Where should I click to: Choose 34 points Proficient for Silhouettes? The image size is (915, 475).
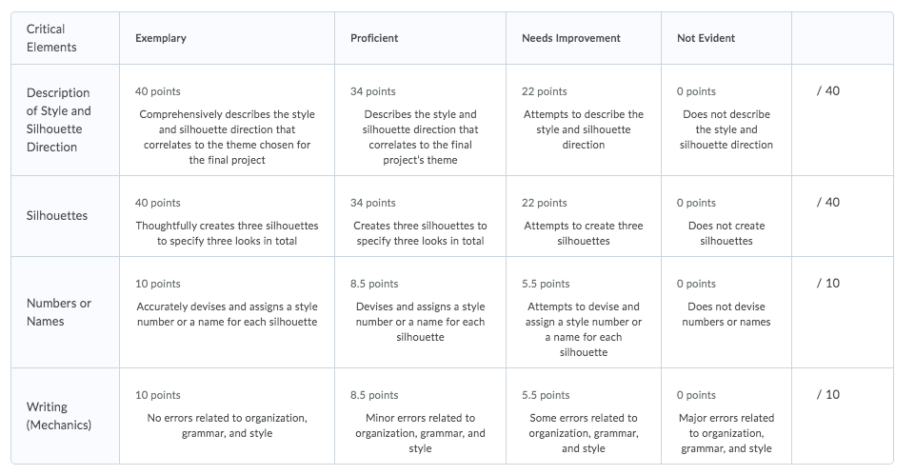(420, 216)
